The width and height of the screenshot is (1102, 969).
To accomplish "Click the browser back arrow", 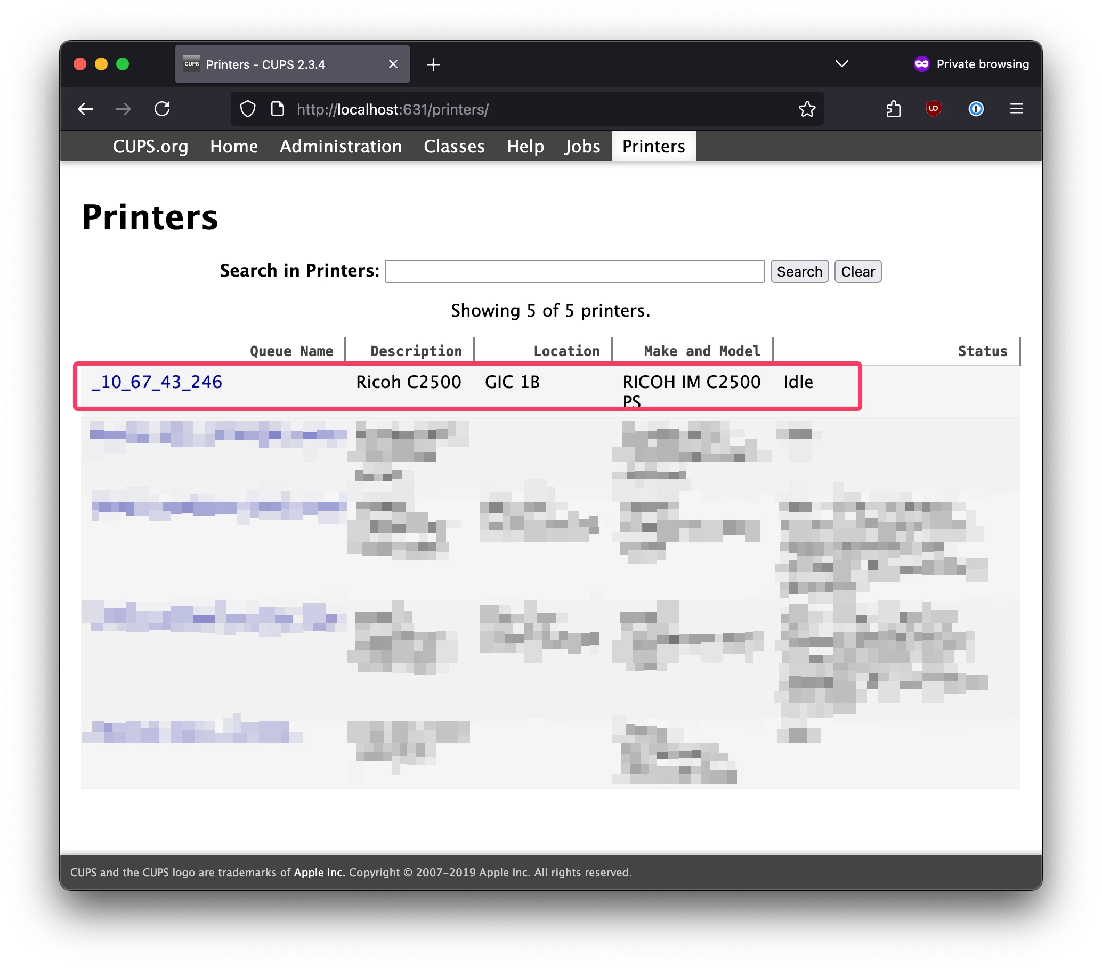I will coord(85,109).
